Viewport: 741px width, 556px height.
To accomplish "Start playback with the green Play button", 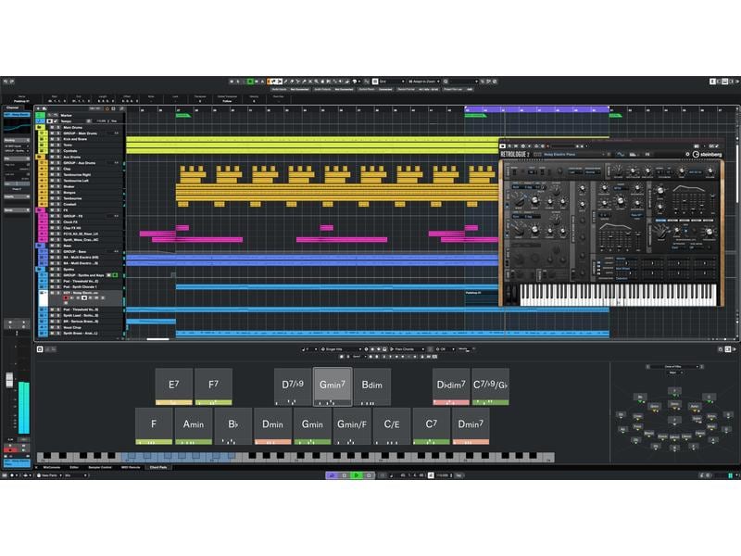I will (357, 475).
